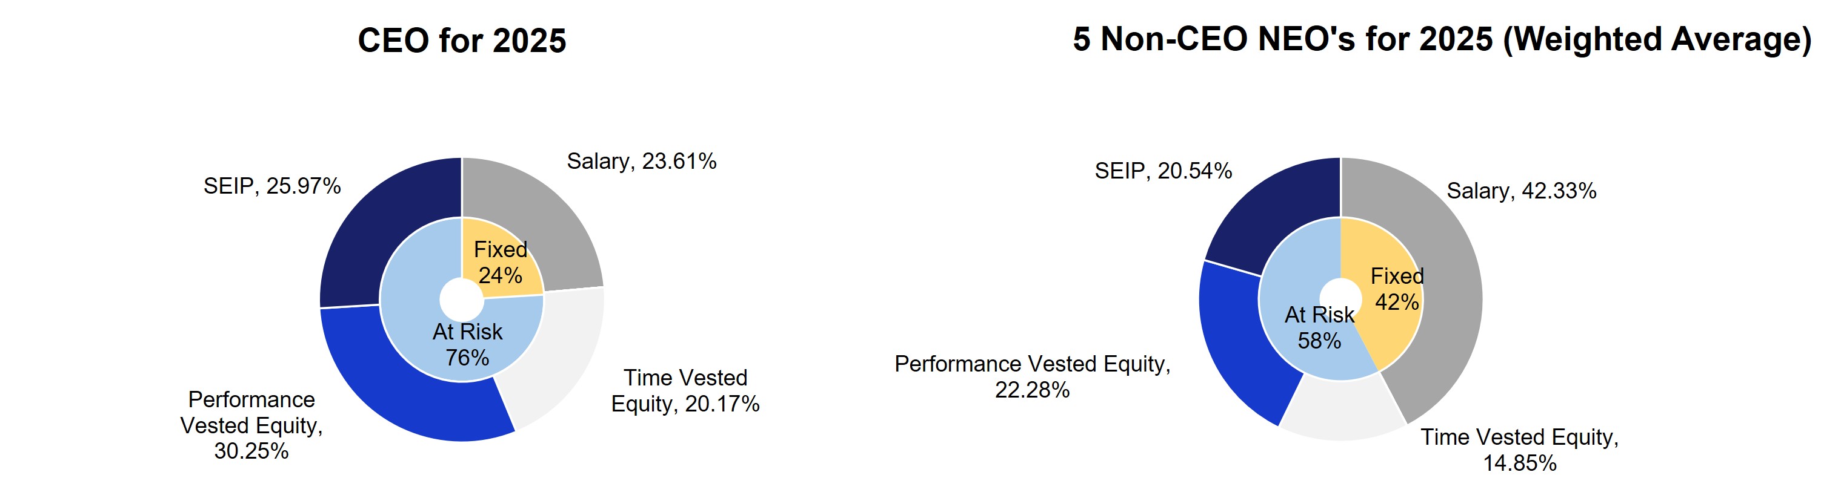Click the "SEIP, 20.54%" data label
The width and height of the screenshot is (1821, 498).
click(1163, 171)
